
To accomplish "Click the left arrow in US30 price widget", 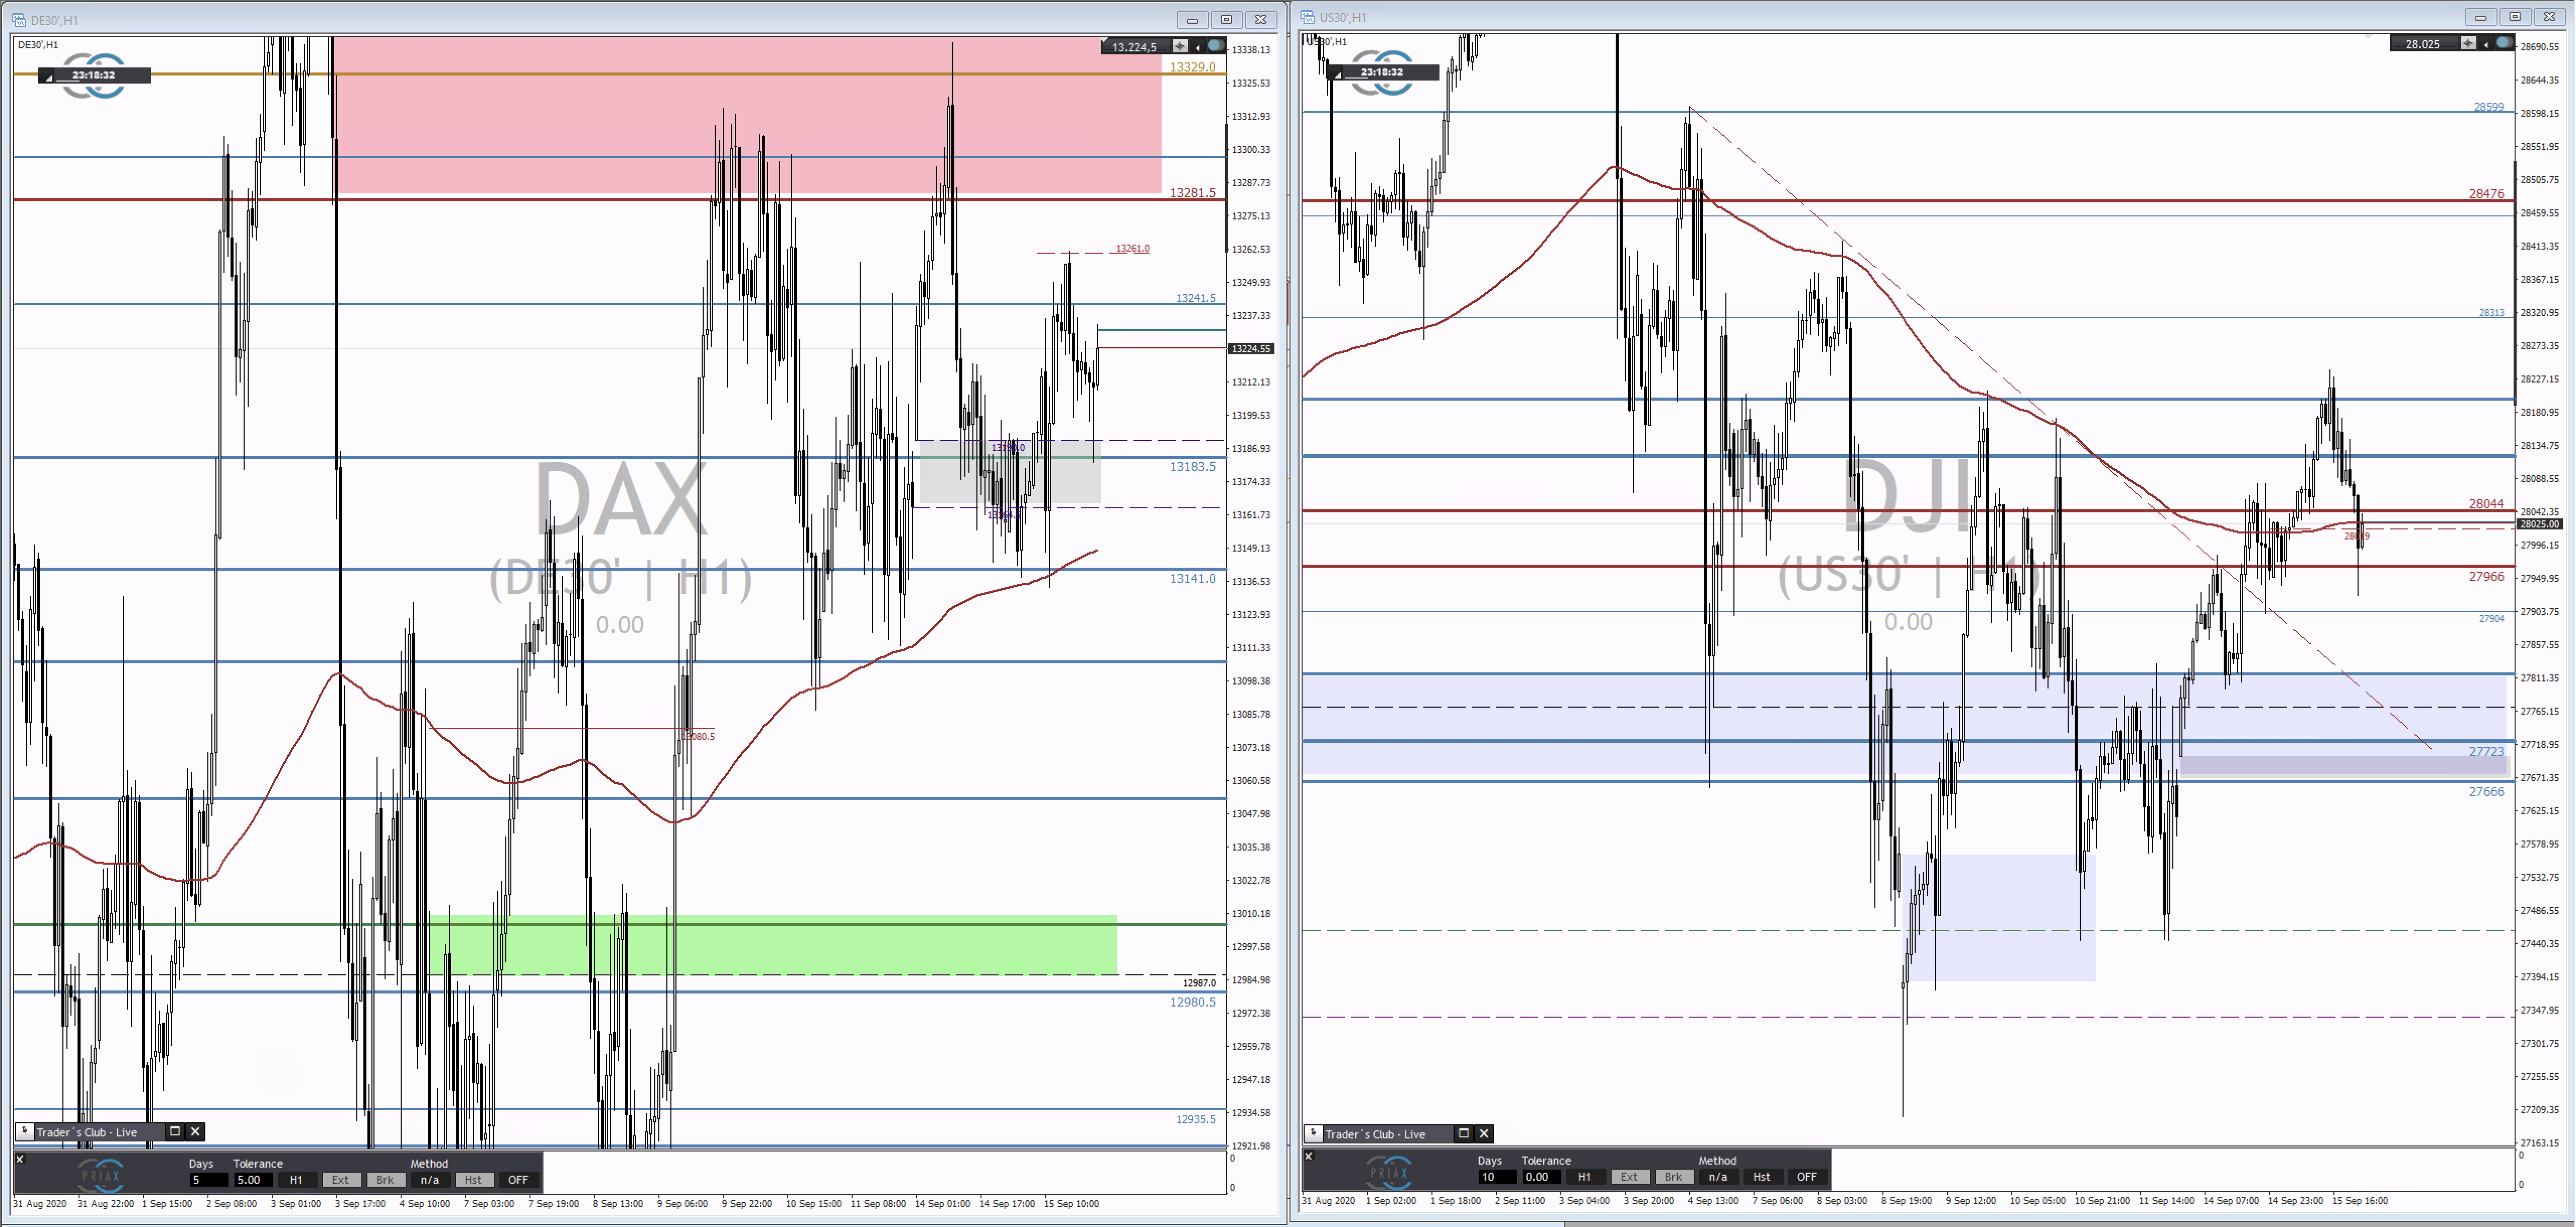I will (x=2486, y=44).
